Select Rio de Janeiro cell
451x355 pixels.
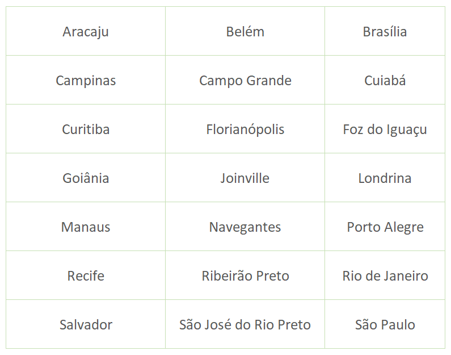pos(385,275)
